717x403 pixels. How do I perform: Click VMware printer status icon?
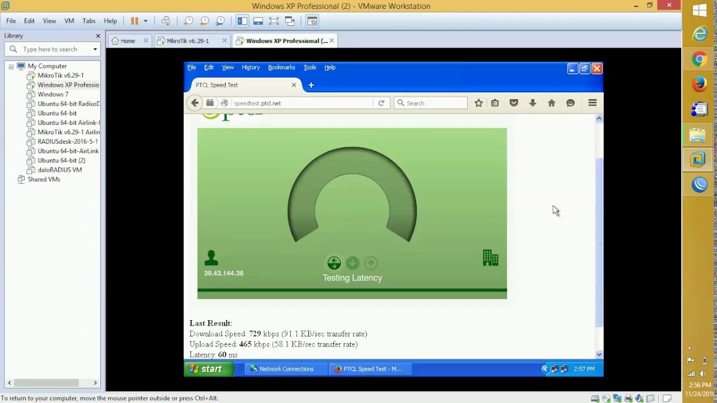click(628, 399)
